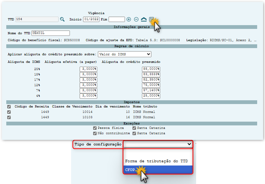
Task: Click the empty Fim date field
Action: 116,19
